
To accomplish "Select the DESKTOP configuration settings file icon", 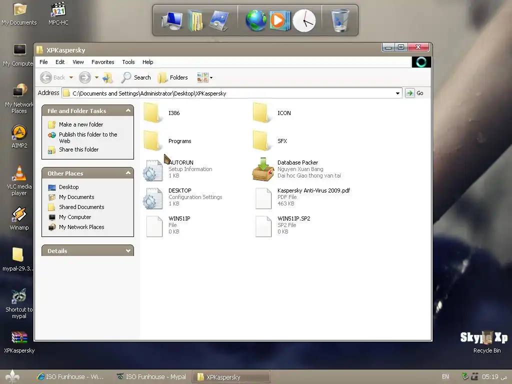I will (x=153, y=198).
